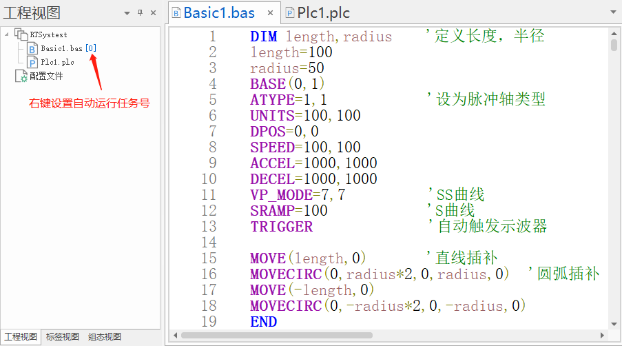Click the comment 自动触发示波器
This screenshot has height=346, width=622.
pos(488,226)
